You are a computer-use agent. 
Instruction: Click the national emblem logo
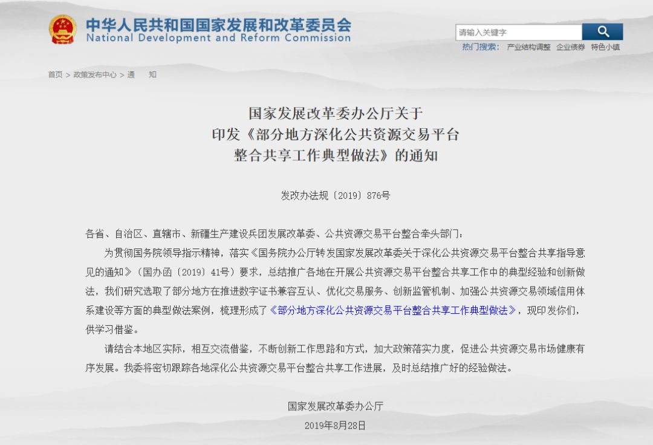coord(62,30)
